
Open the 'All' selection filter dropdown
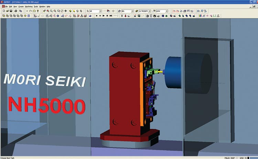pyautogui.click(x=96, y=11)
